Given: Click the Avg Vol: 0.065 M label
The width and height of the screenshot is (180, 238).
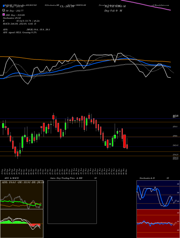Looking at the screenshot, I should (x=115, y=6).
